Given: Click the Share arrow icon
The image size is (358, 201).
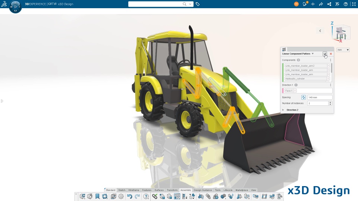Looking at the screenshot, I should 321,4.
